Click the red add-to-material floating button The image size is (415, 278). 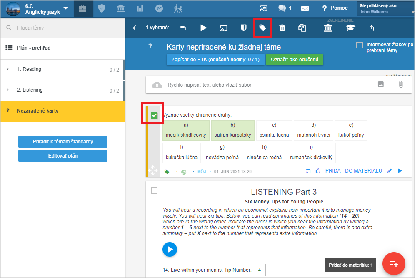394,264
